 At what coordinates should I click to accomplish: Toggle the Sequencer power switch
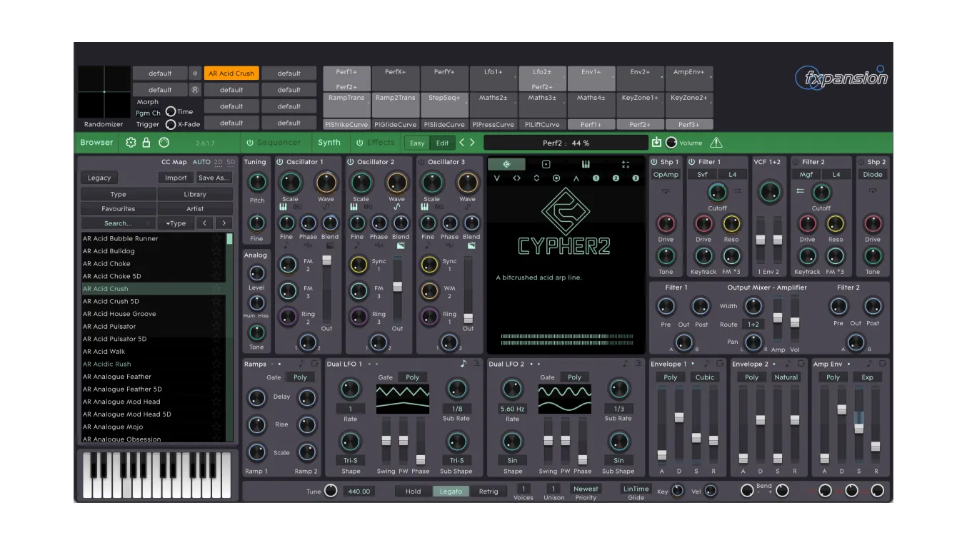coord(250,143)
